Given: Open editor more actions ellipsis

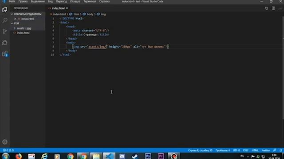Looking at the screenshot, I should (x=280, y=8).
